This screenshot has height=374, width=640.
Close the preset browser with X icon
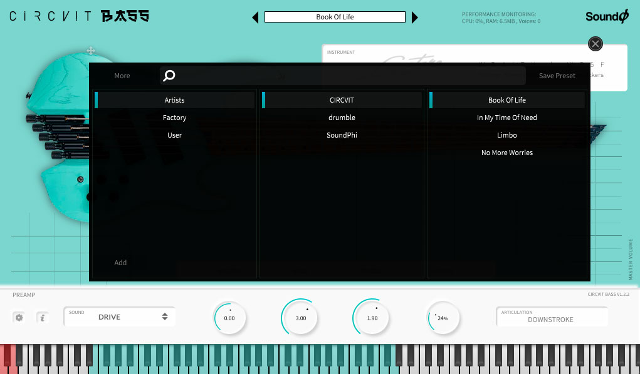(595, 43)
